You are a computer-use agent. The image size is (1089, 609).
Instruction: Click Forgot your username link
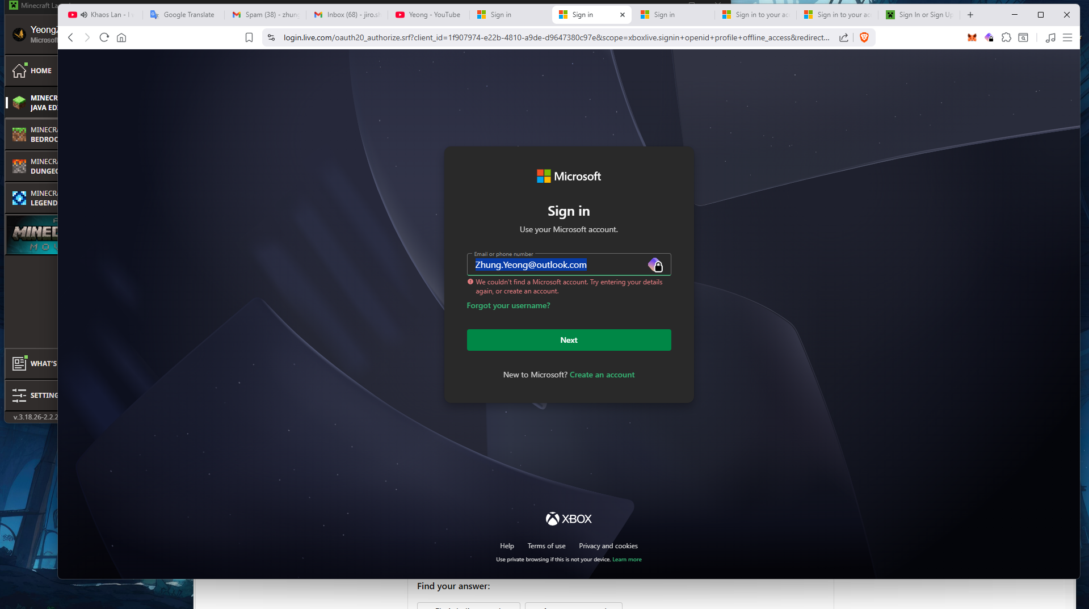point(508,305)
